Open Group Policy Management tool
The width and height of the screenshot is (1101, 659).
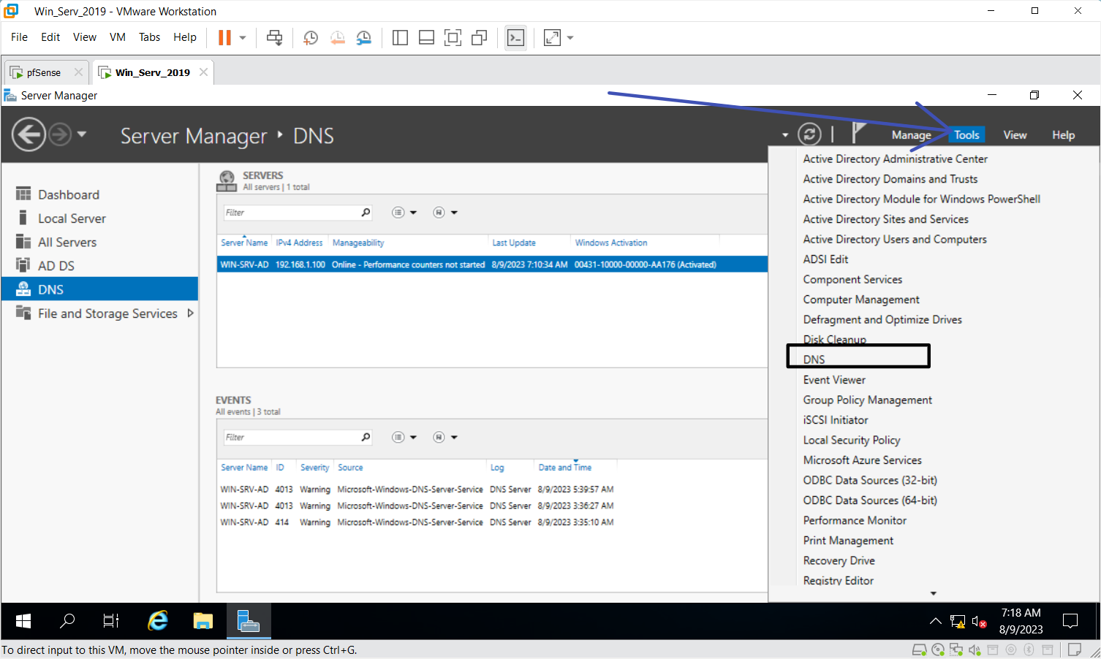(868, 400)
